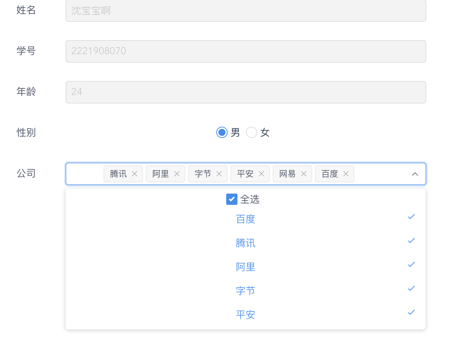Remove the 腾讯 tag via its X icon
Image resolution: width=458 pixels, height=340 pixels.
click(135, 174)
